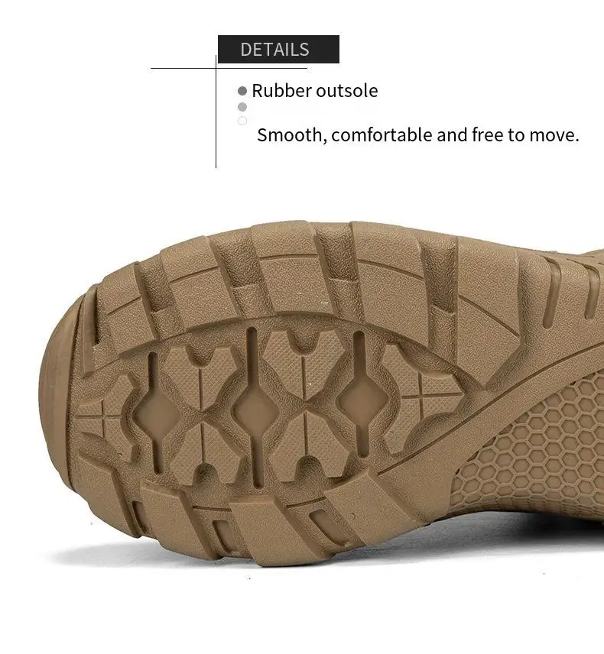Click the medium gray second bullet dot

242,107
